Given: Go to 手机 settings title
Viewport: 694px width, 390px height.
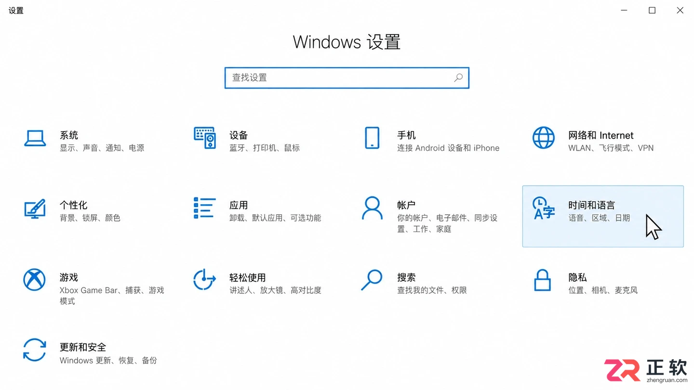Looking at the screenshot, I should coord(406,135).
